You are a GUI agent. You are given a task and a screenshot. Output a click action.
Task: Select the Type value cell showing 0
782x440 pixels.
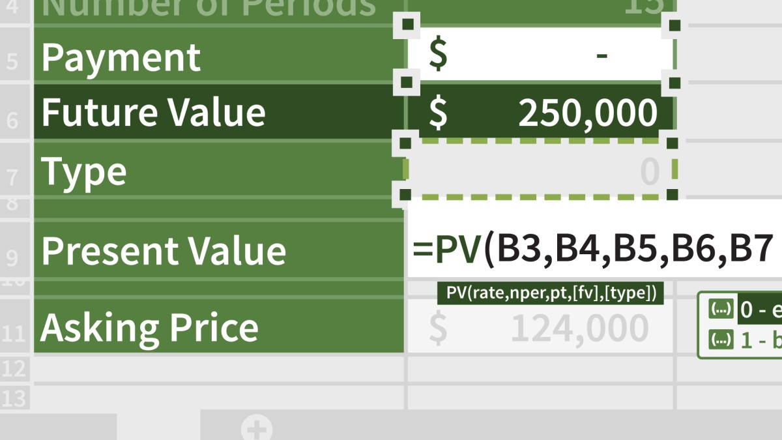pos(541,171)
